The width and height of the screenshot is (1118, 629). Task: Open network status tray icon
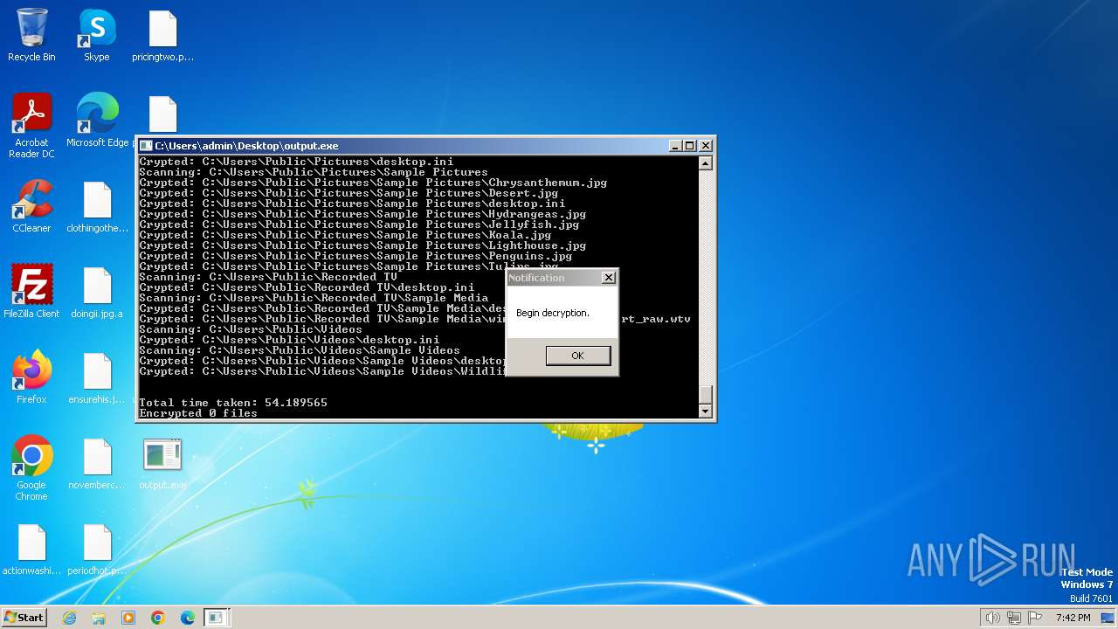(x=1014, y=618)
